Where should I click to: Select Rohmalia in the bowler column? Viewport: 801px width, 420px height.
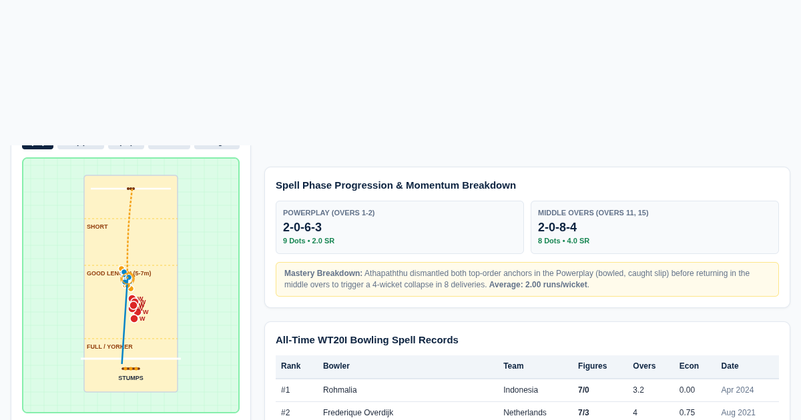pos(340,390)
